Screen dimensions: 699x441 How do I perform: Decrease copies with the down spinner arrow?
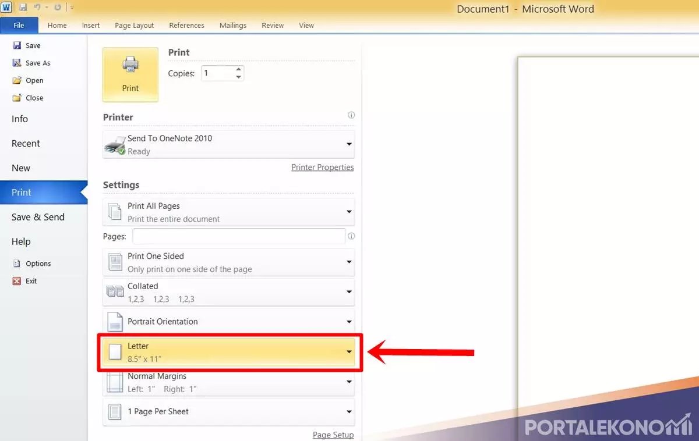239,77
